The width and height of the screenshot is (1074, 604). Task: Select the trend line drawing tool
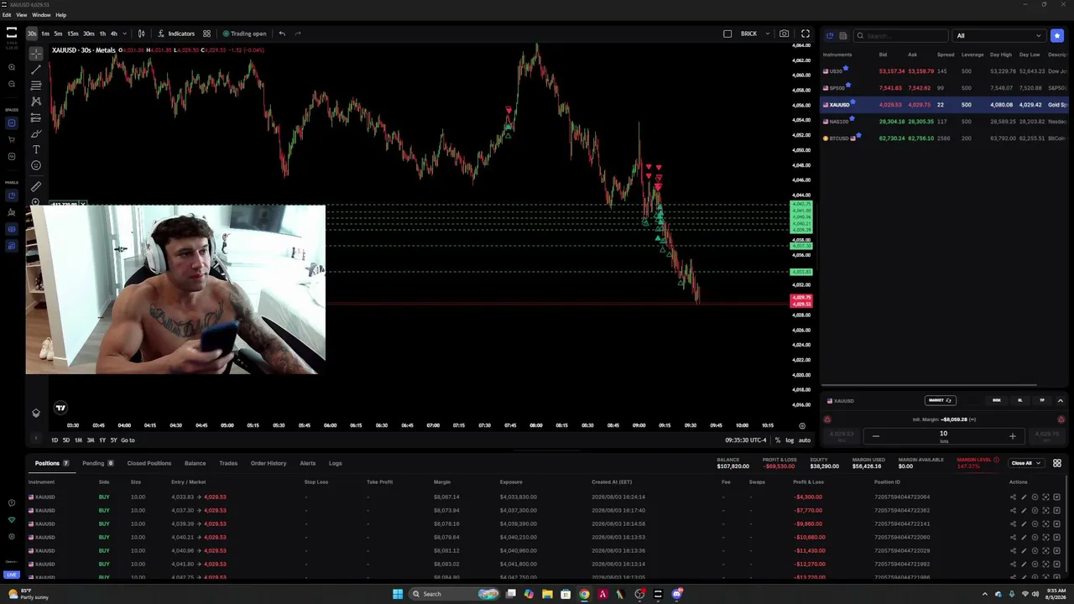point(36,69)
